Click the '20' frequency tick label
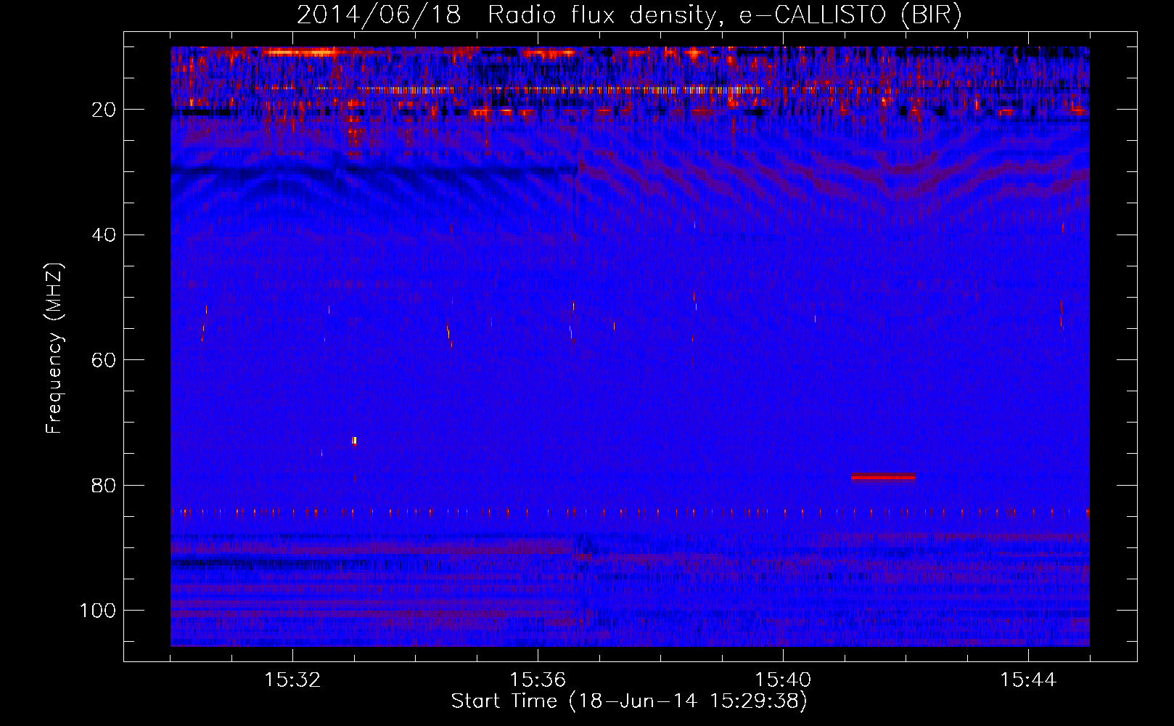This screenshot has height=726, width=1174. tap(104, 110)
